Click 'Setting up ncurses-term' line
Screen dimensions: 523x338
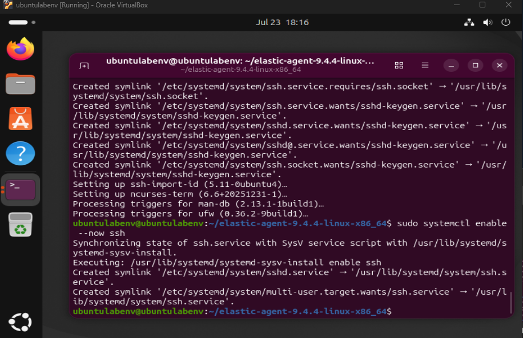(x=180, y=194)
